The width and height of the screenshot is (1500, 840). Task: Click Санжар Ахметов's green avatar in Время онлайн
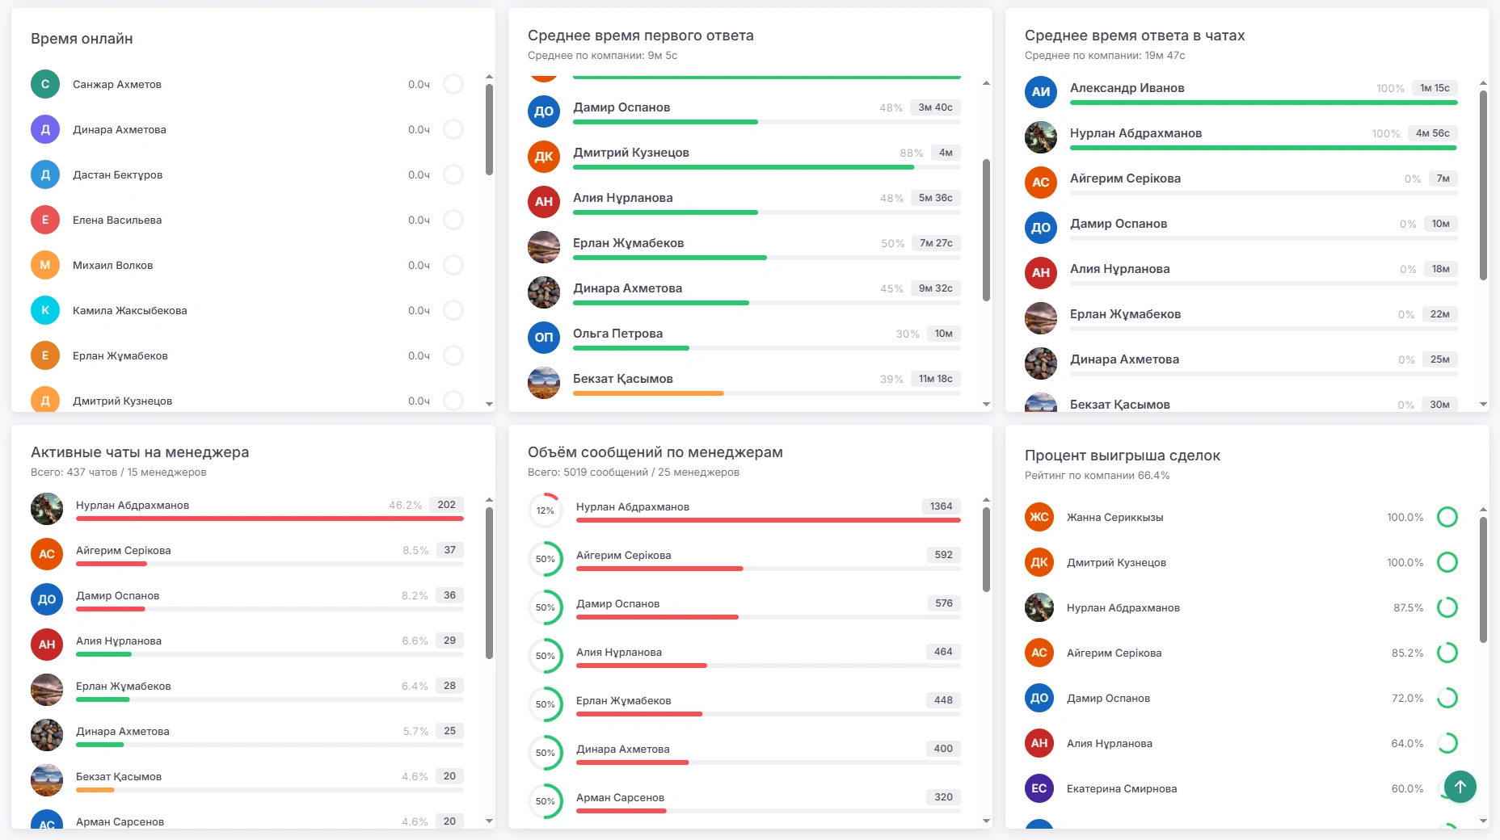click(45, 84)
